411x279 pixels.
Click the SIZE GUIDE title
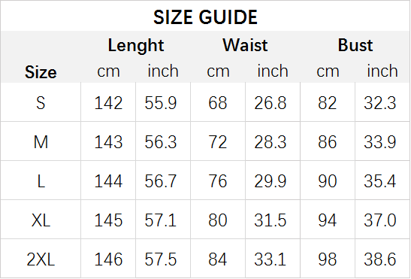point(205,17)
